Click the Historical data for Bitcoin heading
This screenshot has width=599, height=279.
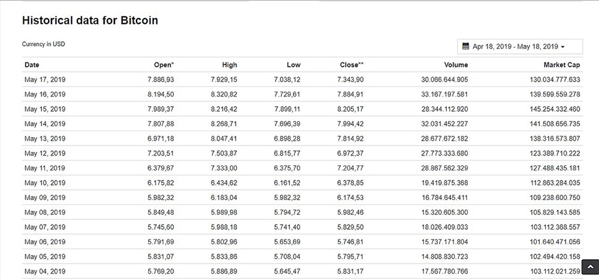(90, 20)
